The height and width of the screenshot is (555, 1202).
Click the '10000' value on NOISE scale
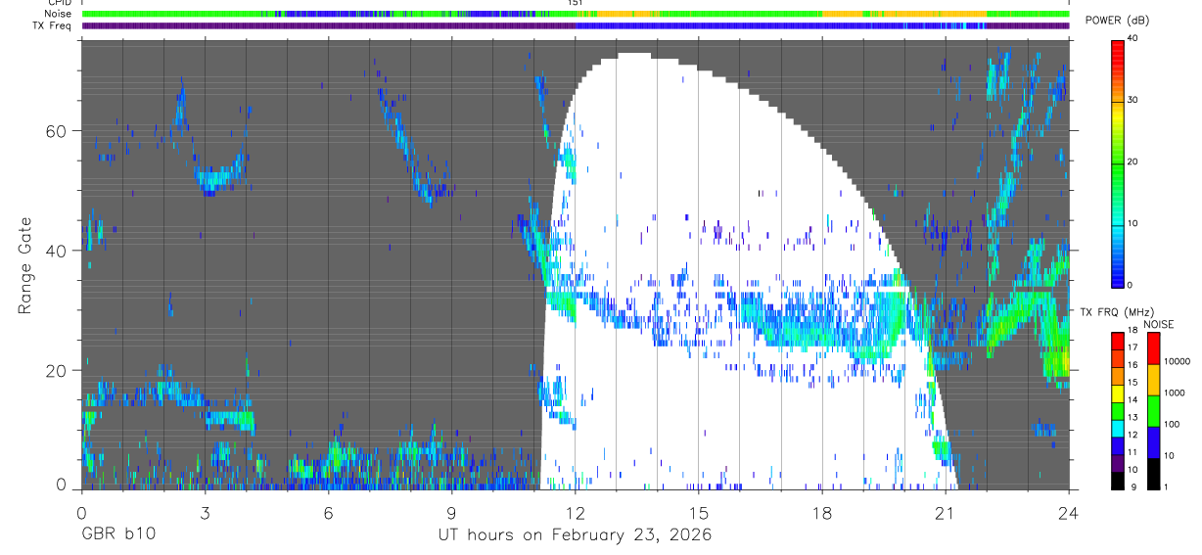1178,361
